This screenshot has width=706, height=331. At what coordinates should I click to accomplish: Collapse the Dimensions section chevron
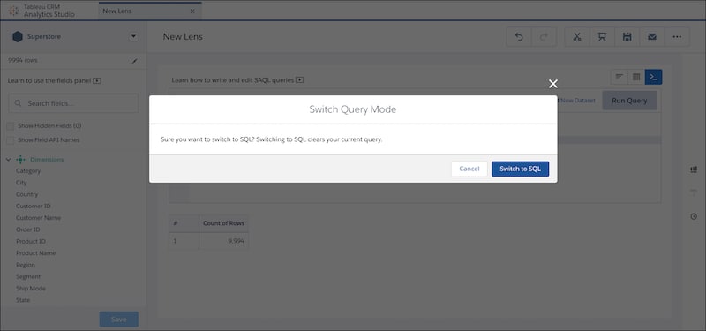pyautogui.click(x=9, y=160)
